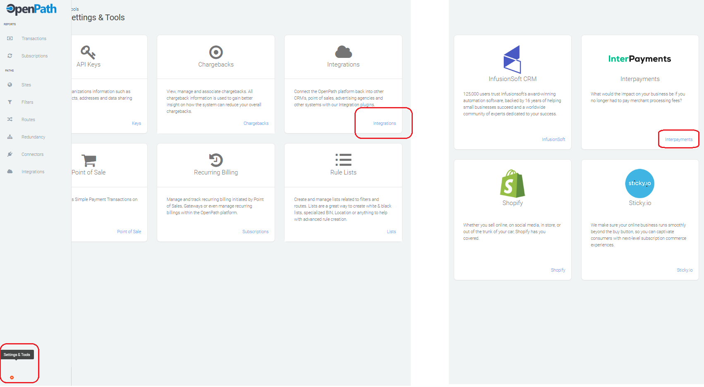The image size is (704, 387).
Task: Select the Filters funnel icon
Action: coord(10,102)
